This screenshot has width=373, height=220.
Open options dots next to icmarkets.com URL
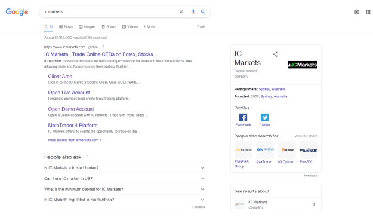(104, 47)
